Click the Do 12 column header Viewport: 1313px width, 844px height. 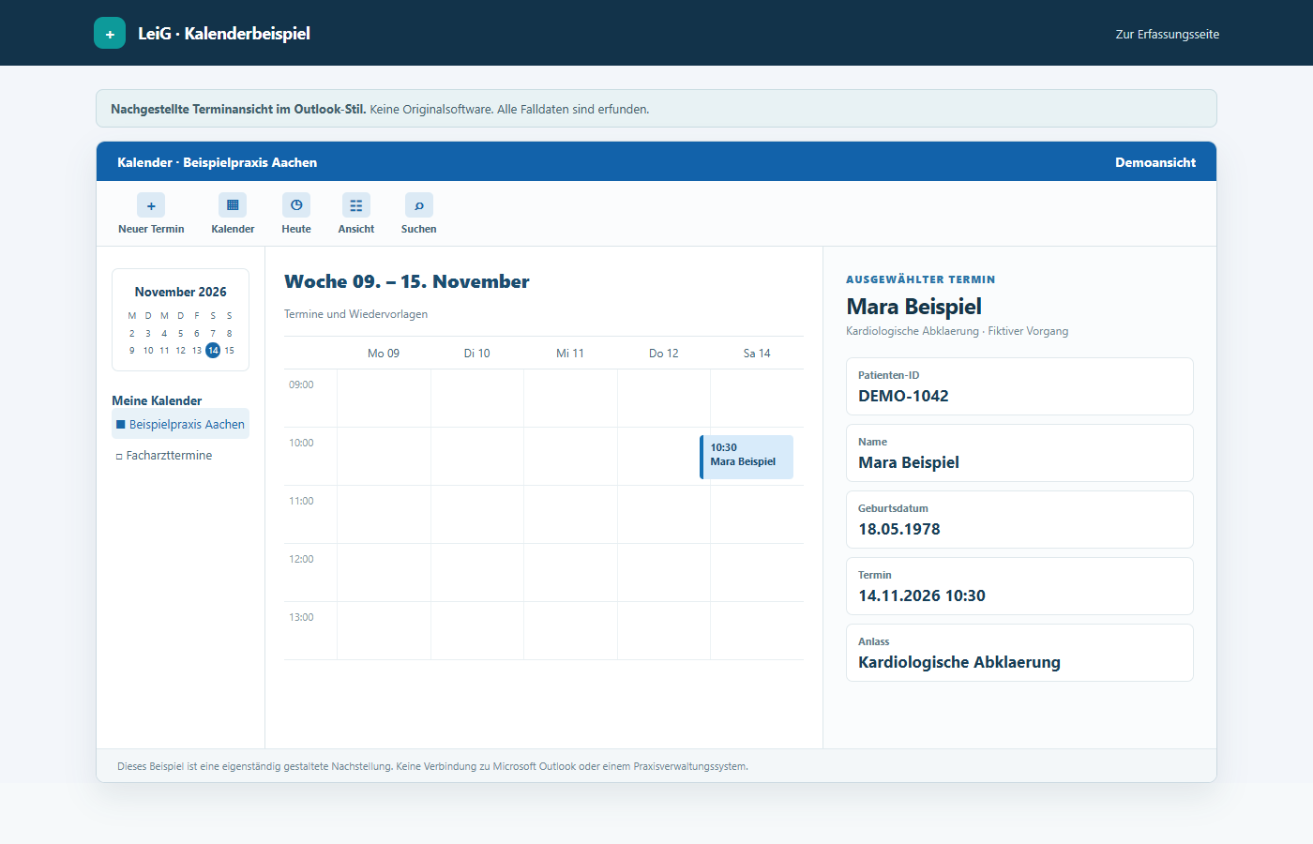[664, 354]
